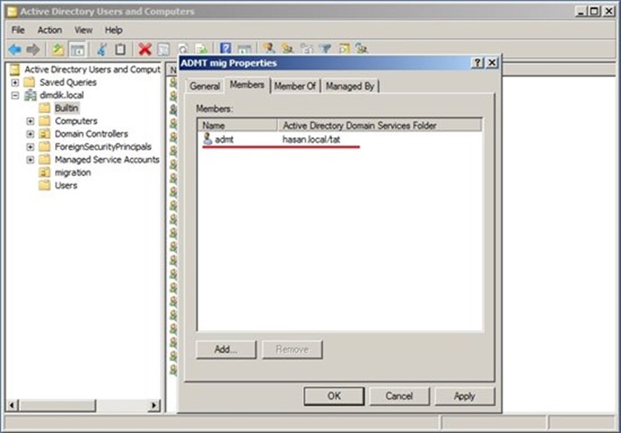Select the Domain Controllers tree item
The image size is (621, 433).
91,134
